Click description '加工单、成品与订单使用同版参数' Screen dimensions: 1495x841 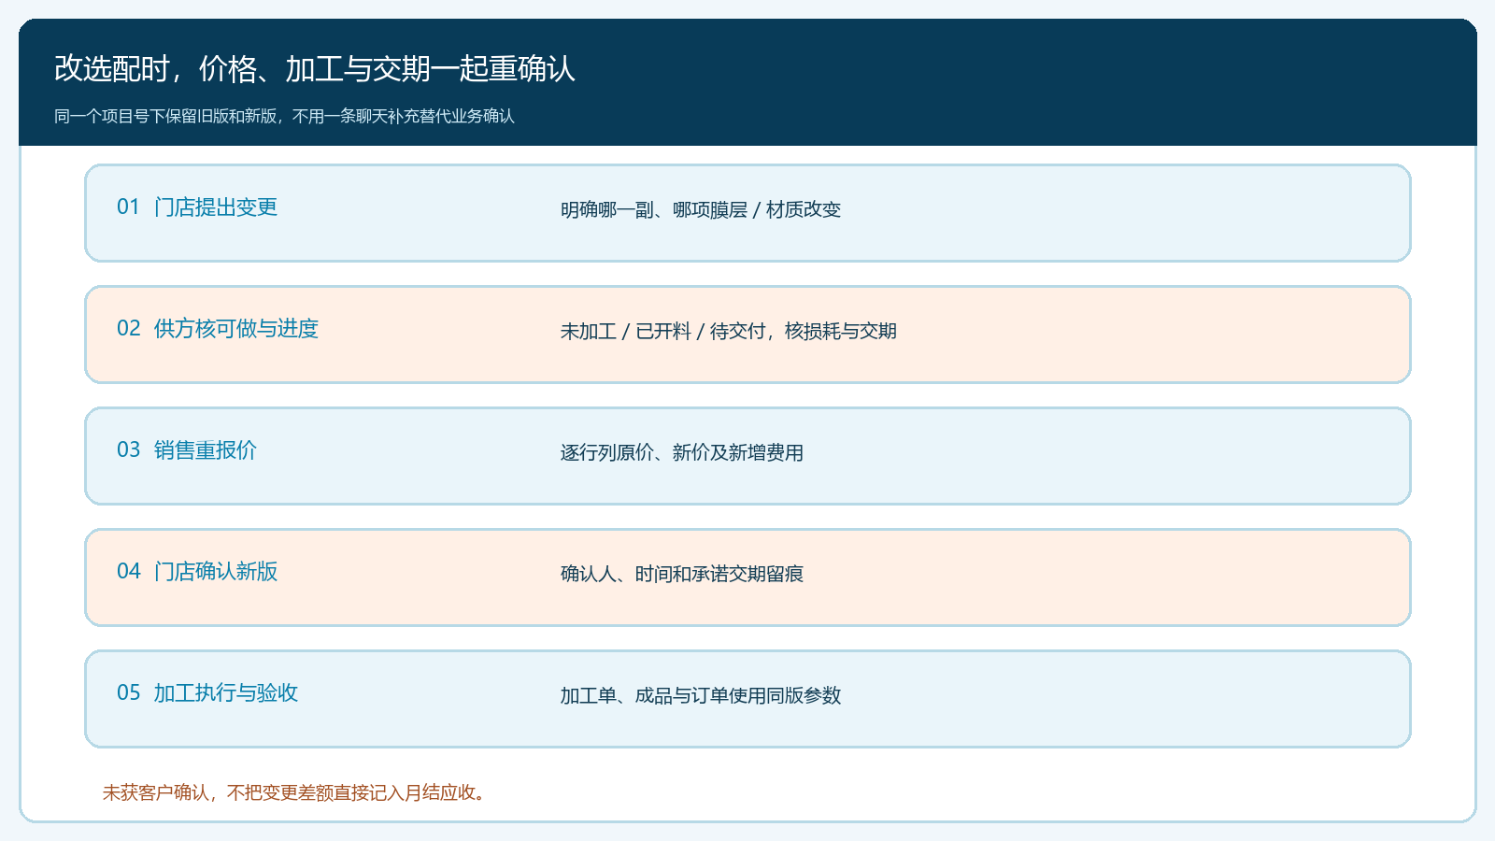click(701, 695)
